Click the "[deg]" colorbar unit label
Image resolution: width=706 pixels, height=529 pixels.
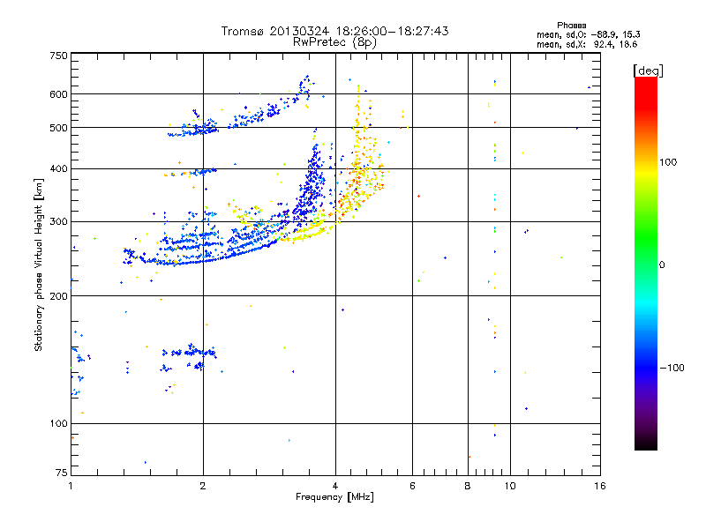(648, 71)
